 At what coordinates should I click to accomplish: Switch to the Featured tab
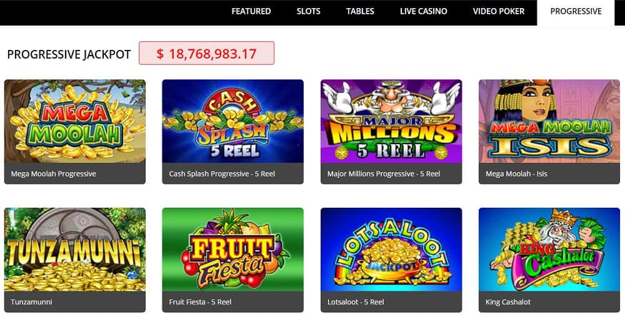point(251,11)
